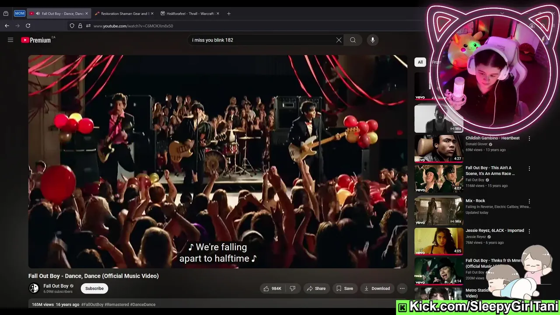Viewport: 560px width, 315px height.
Task: Click the browser address bar URL
Action: 133,26
